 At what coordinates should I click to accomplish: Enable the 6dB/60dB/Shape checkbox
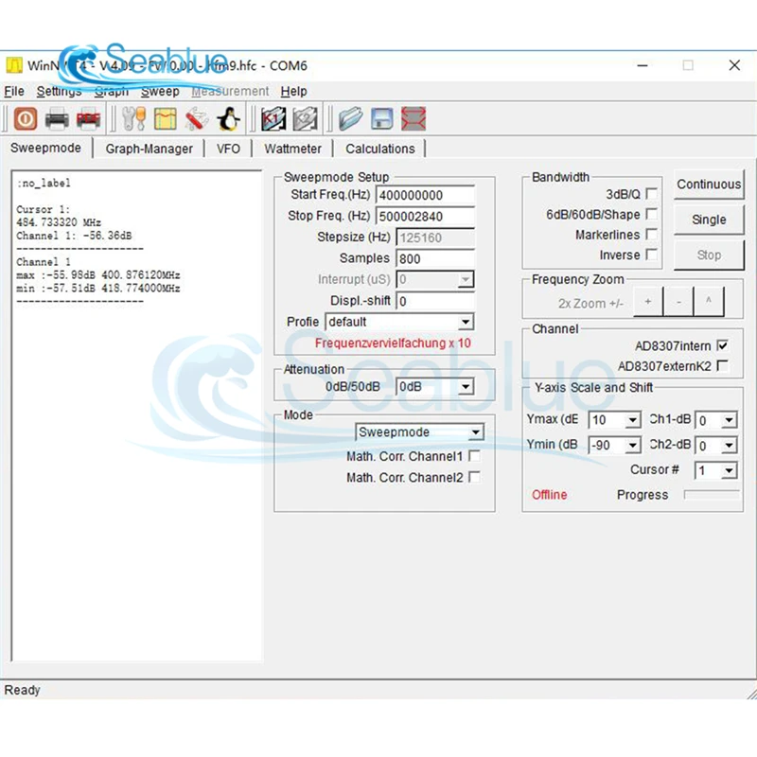[651, 214]
